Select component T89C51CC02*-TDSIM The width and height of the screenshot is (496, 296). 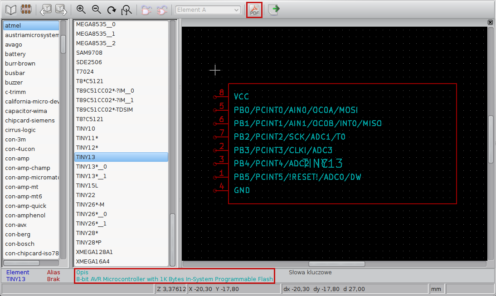coord(121,110)
